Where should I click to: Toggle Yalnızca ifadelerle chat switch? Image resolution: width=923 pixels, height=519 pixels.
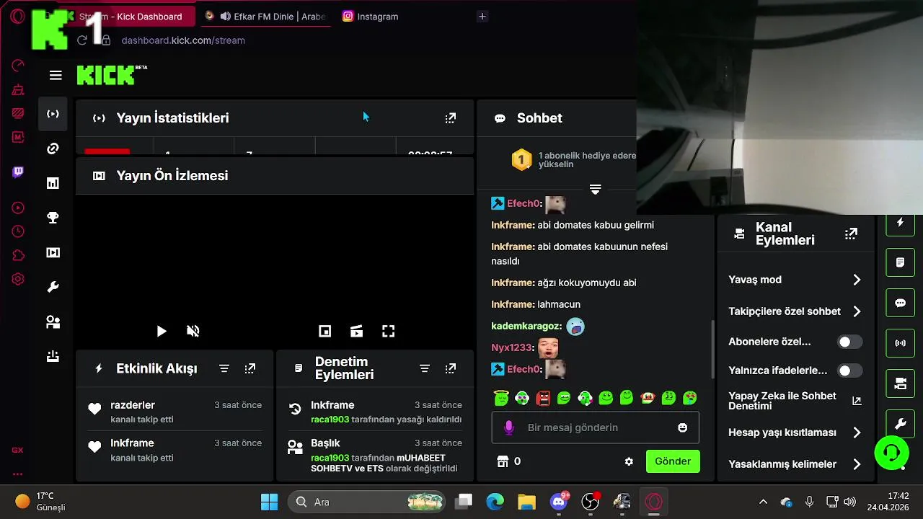(x=849, y=371)
